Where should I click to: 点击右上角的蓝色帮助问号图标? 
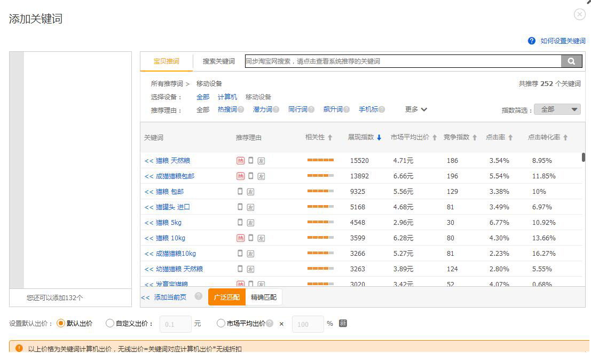(x=532, y=40)
